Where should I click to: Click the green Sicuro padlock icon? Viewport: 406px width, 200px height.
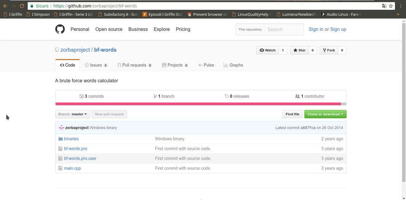[x=32, y=6]
